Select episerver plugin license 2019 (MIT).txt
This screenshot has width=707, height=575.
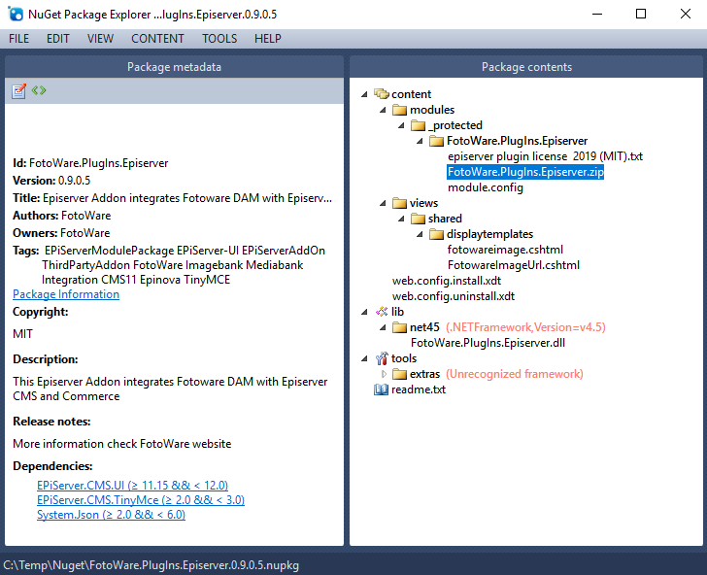[545, 156]
